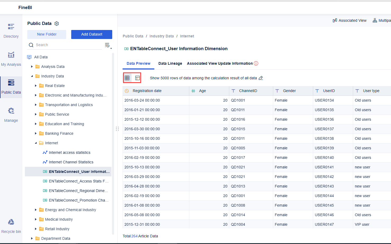Click the Gender text type icon
Viewport: 391px width, 244px height.
pyautogui.click(x=277, y=91)
